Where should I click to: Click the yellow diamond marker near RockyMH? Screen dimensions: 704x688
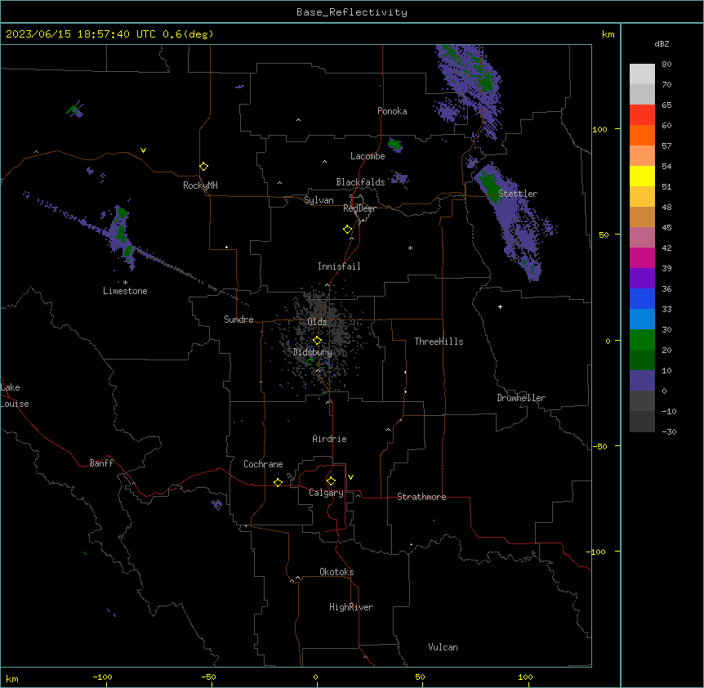[204, 167]
